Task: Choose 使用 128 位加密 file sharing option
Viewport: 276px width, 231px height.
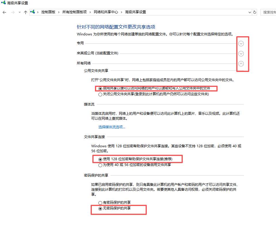Action: (x=100, y=159)
